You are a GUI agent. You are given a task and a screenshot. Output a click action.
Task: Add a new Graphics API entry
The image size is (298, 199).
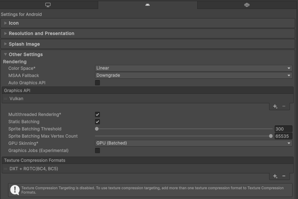pyautogui.click(x=275, y=106)
